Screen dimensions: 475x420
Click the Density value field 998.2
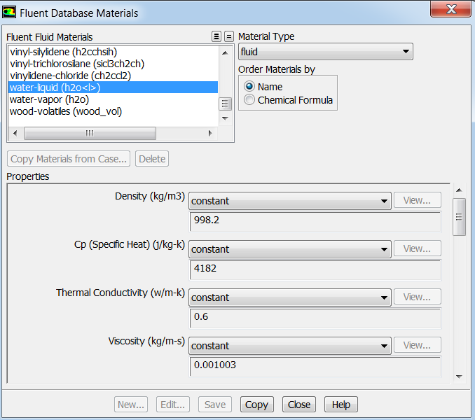point(315,221)
